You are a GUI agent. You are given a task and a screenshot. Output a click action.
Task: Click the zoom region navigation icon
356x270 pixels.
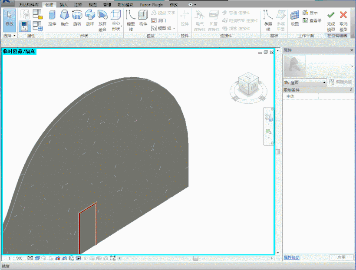click(269, 132)
